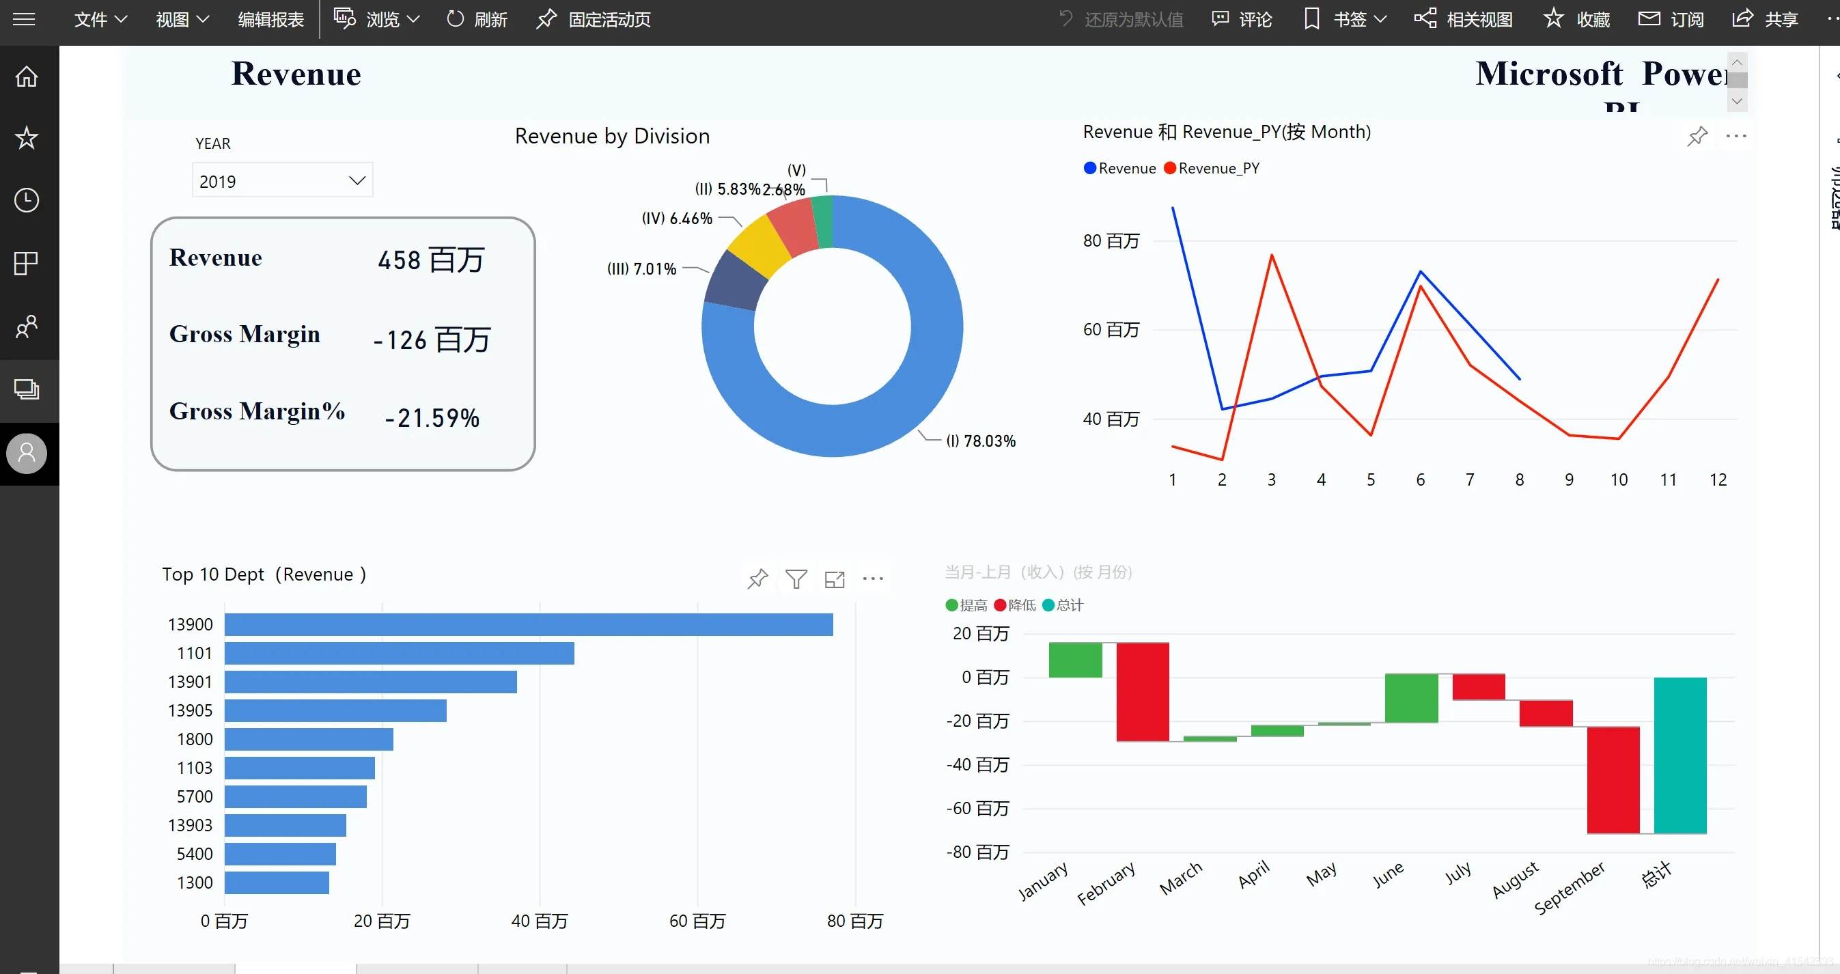Select the 13901 department bar
The image size is (1840, 974).
tap(371, 681)
